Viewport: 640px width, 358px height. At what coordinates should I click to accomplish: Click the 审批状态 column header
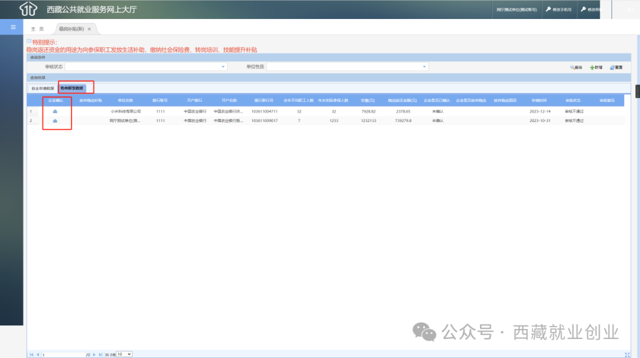pos(573,100)
